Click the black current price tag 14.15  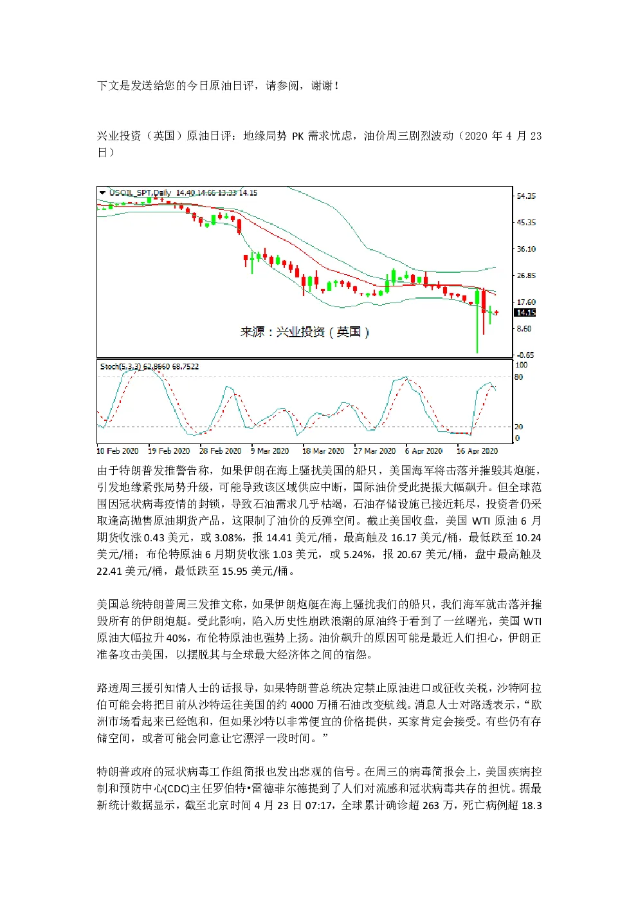click(x=525, y=313)
